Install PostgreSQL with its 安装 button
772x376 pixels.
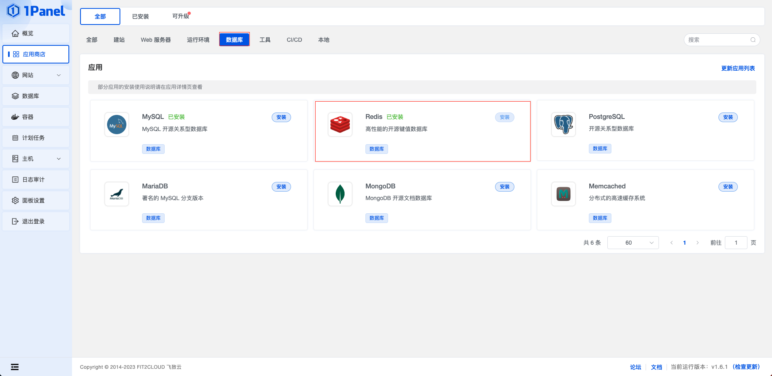[728, 117]
